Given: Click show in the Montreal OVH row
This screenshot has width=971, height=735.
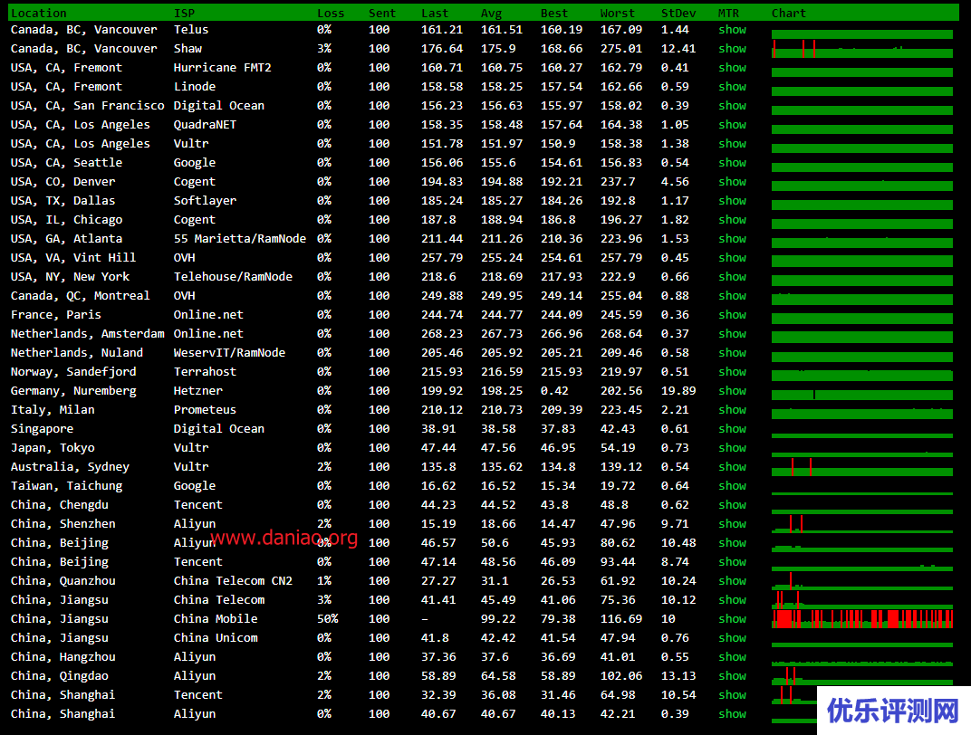Looking at the screenshot, I should [x=732, y=296].
